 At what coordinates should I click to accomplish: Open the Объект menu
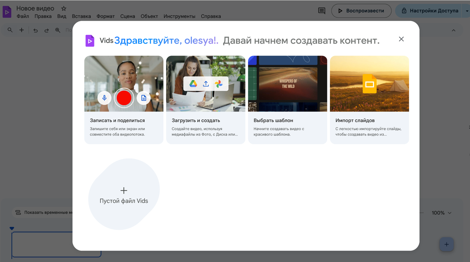click(149, 16)
